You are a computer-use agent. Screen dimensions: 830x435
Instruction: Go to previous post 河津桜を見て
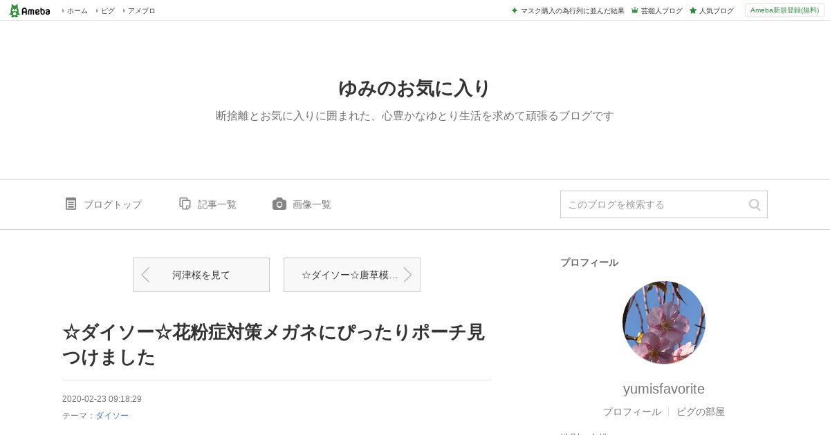click(x=201, y=275)
